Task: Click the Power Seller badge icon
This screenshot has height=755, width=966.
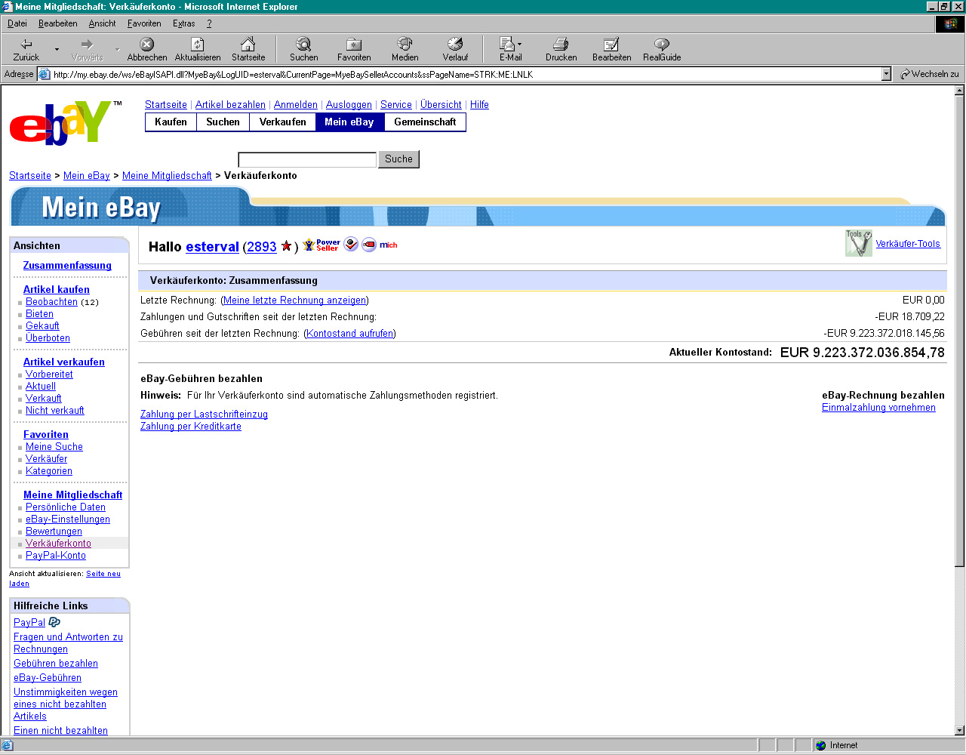Action: [x=321, y=245]
